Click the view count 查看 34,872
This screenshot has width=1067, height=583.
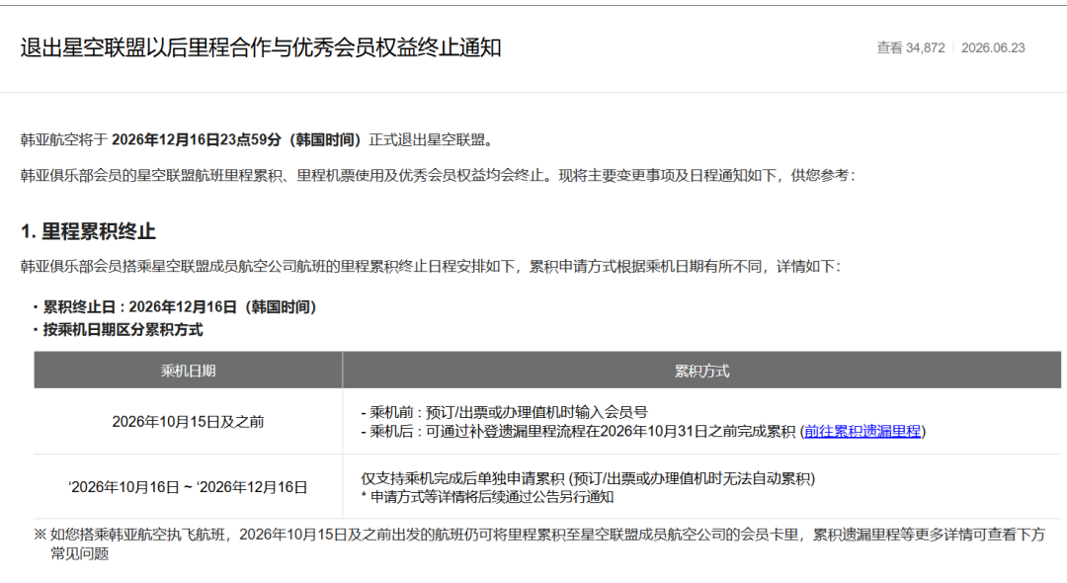pos(911,48)
